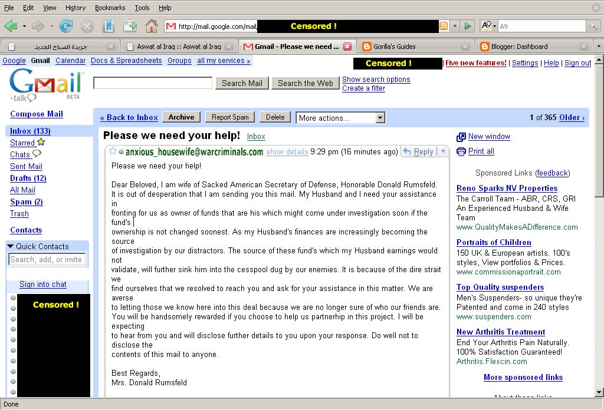Click the search magnifier icon in search box
The image size is (604, 410).
click(x=592, y=26)
